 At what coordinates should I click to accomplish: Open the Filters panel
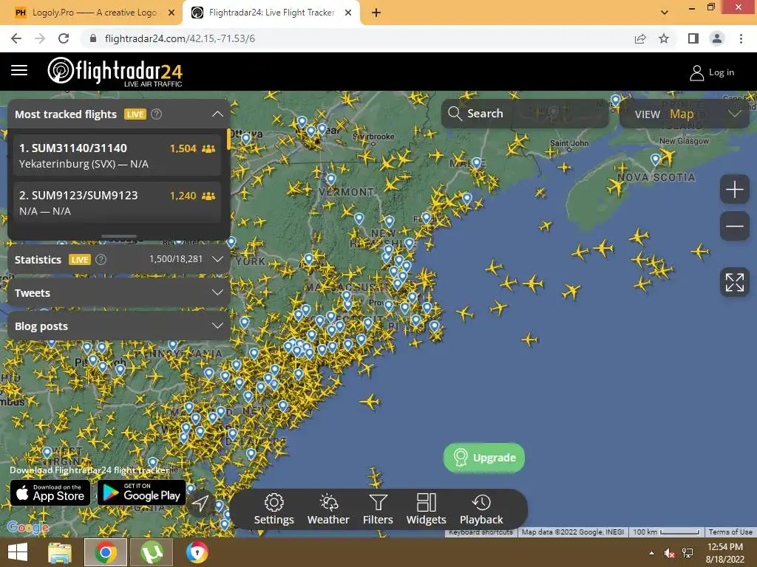tap(378, 509)
